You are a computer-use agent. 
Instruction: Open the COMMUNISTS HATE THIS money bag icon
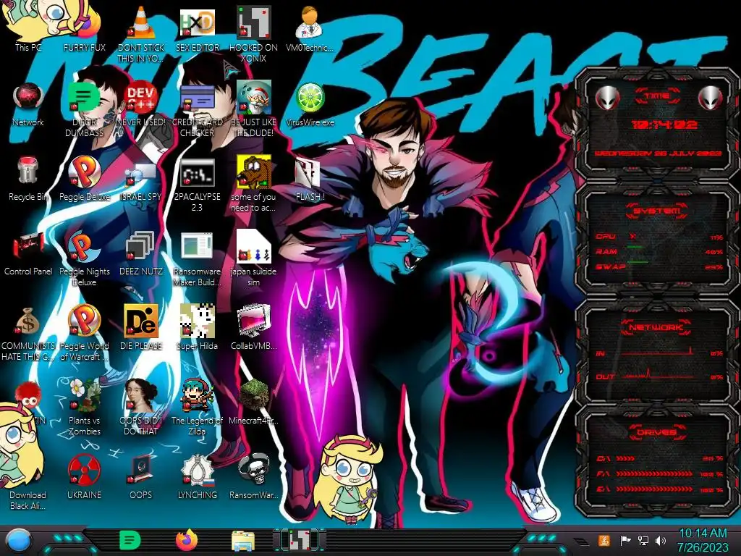(x=28, y=333)
